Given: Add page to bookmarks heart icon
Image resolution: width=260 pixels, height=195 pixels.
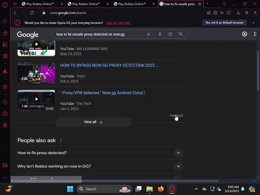Looking at the screenshot, I should (x=229, y=13).
